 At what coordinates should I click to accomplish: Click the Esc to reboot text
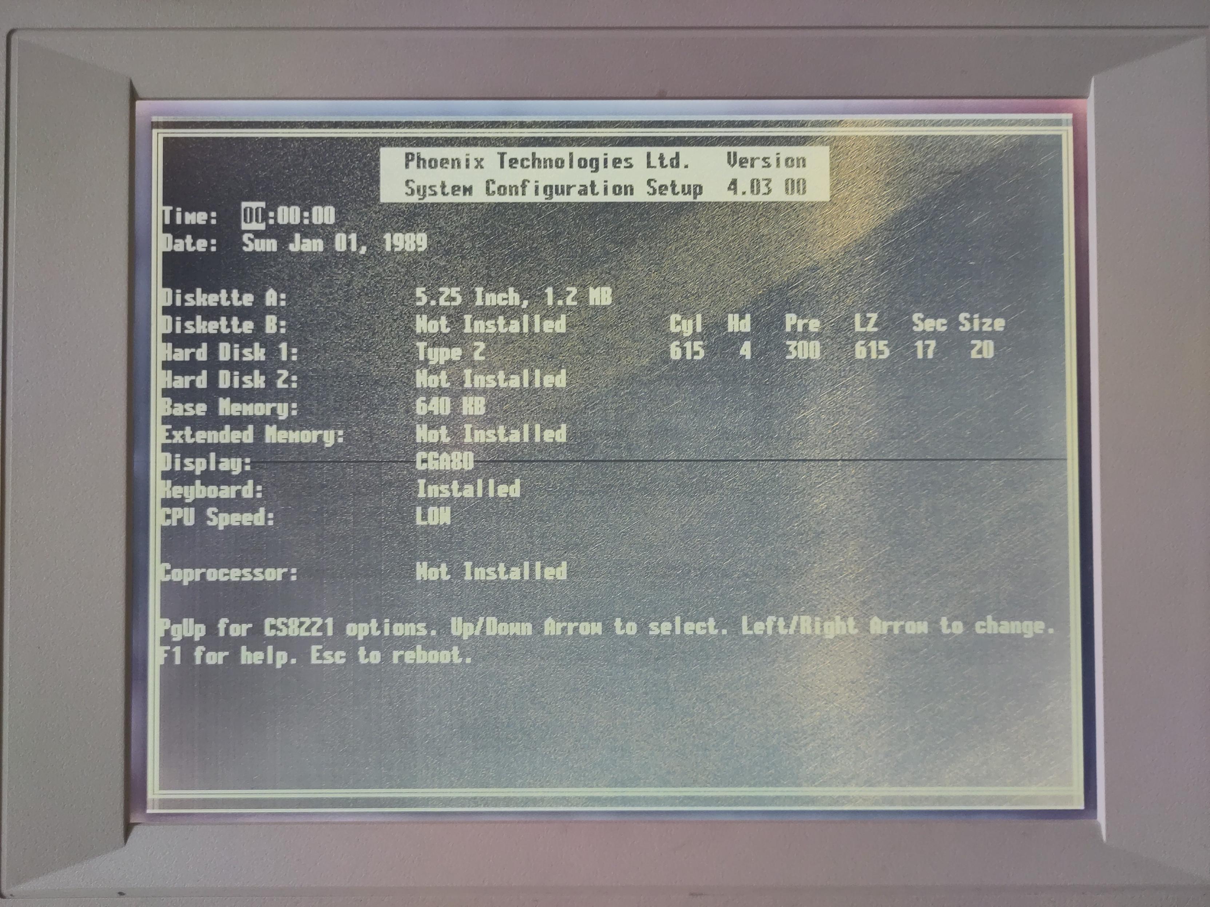click(x=390, y=655)
